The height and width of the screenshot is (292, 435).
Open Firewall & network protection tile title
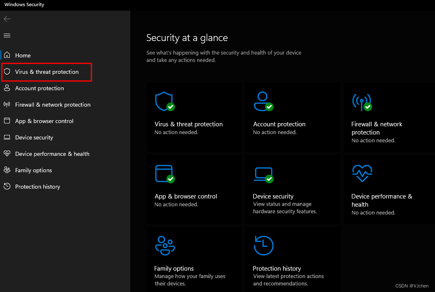click(x=376, y=128)
